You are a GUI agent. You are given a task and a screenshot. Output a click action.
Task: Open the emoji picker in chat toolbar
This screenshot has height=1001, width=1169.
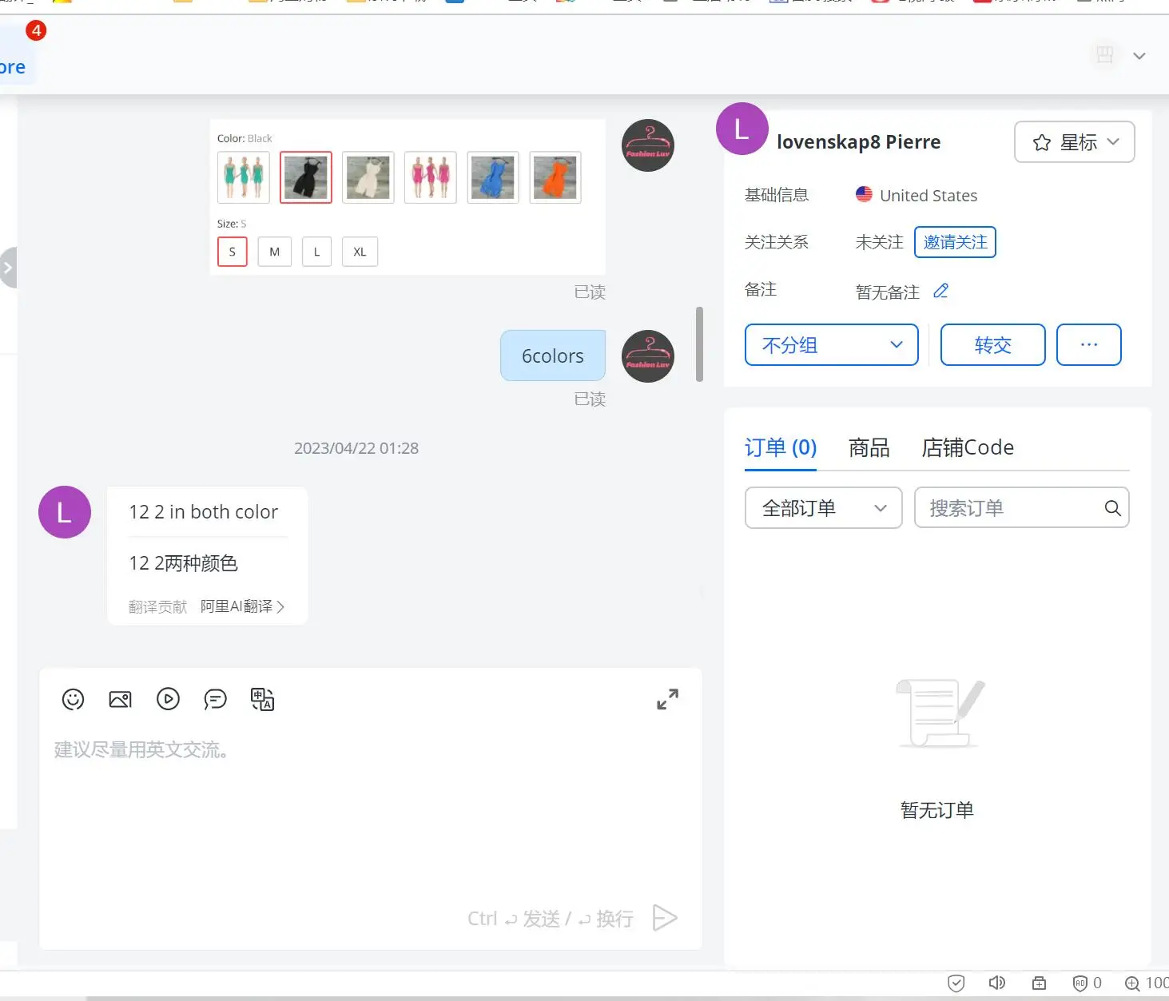(73, 700)
